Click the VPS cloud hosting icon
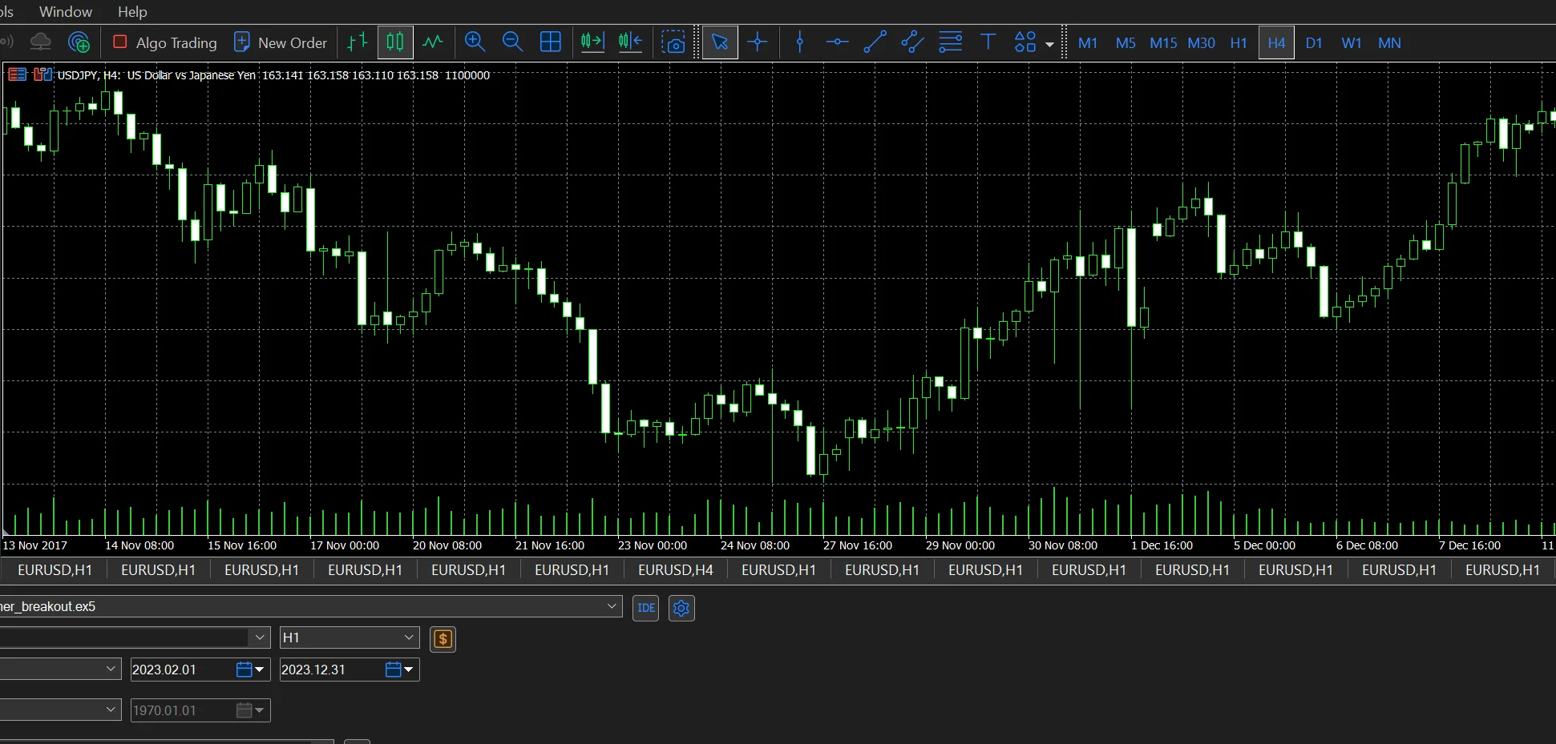The width and height of the screenshot is (1556, 744). click(40, 42)
